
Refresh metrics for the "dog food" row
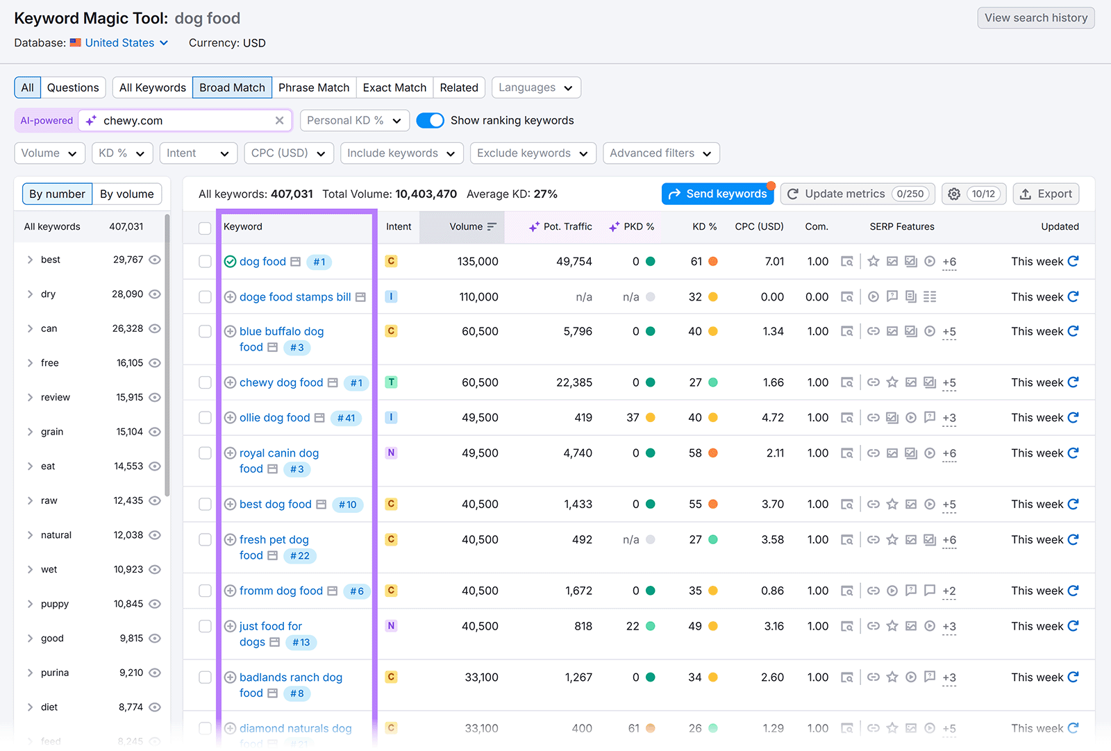click(x=1072, y=262)
